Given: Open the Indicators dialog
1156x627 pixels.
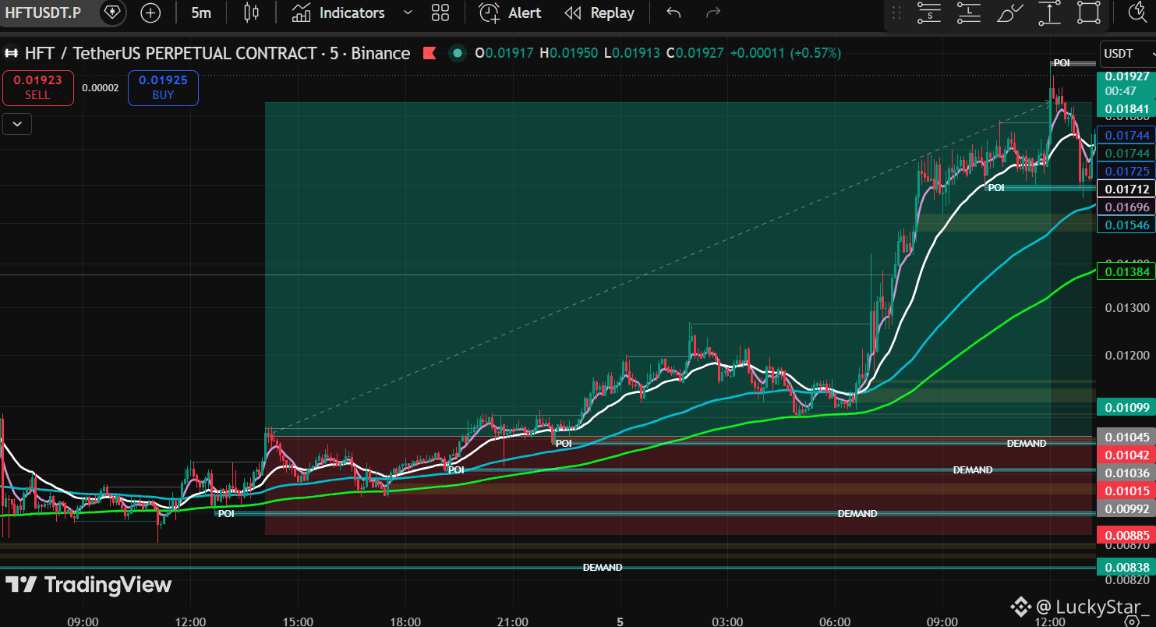Looking at the screenshot, I should click(x=339, y=13).
